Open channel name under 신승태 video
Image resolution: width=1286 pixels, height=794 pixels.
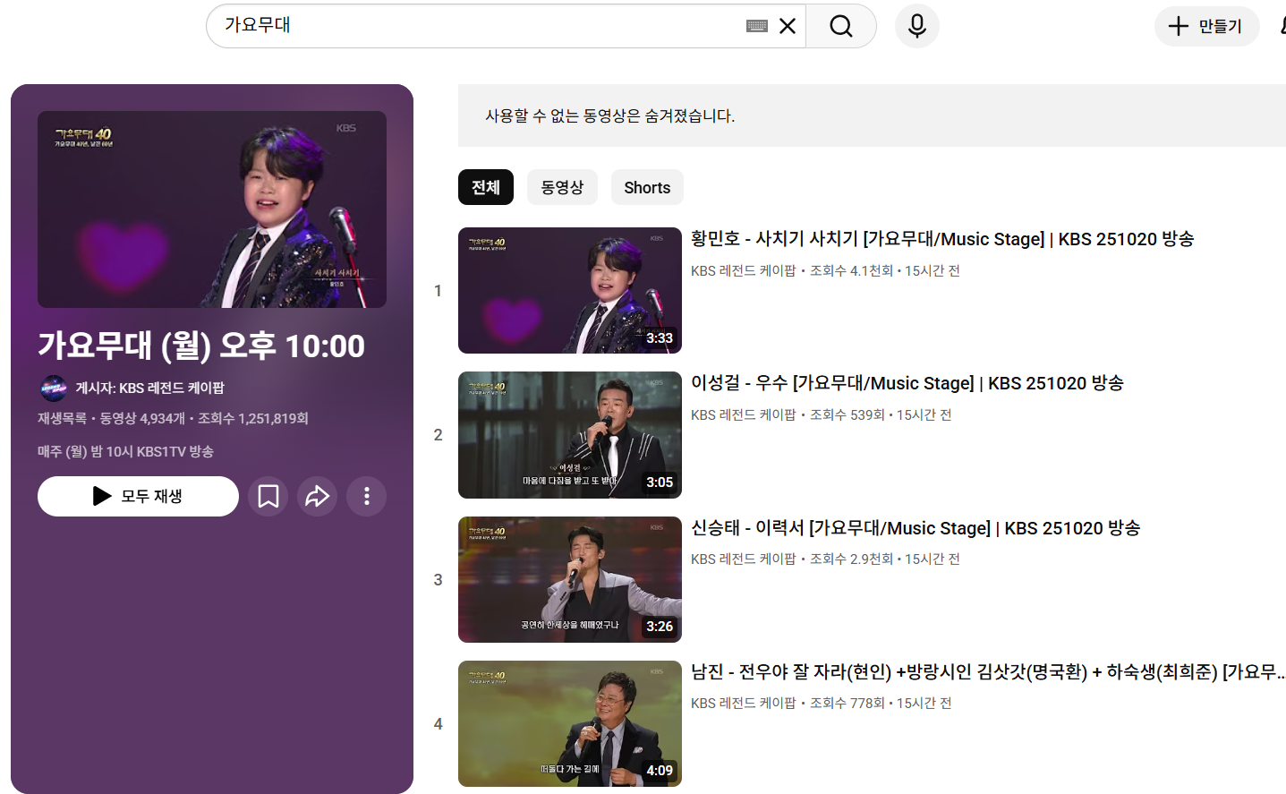coord(744,559)
